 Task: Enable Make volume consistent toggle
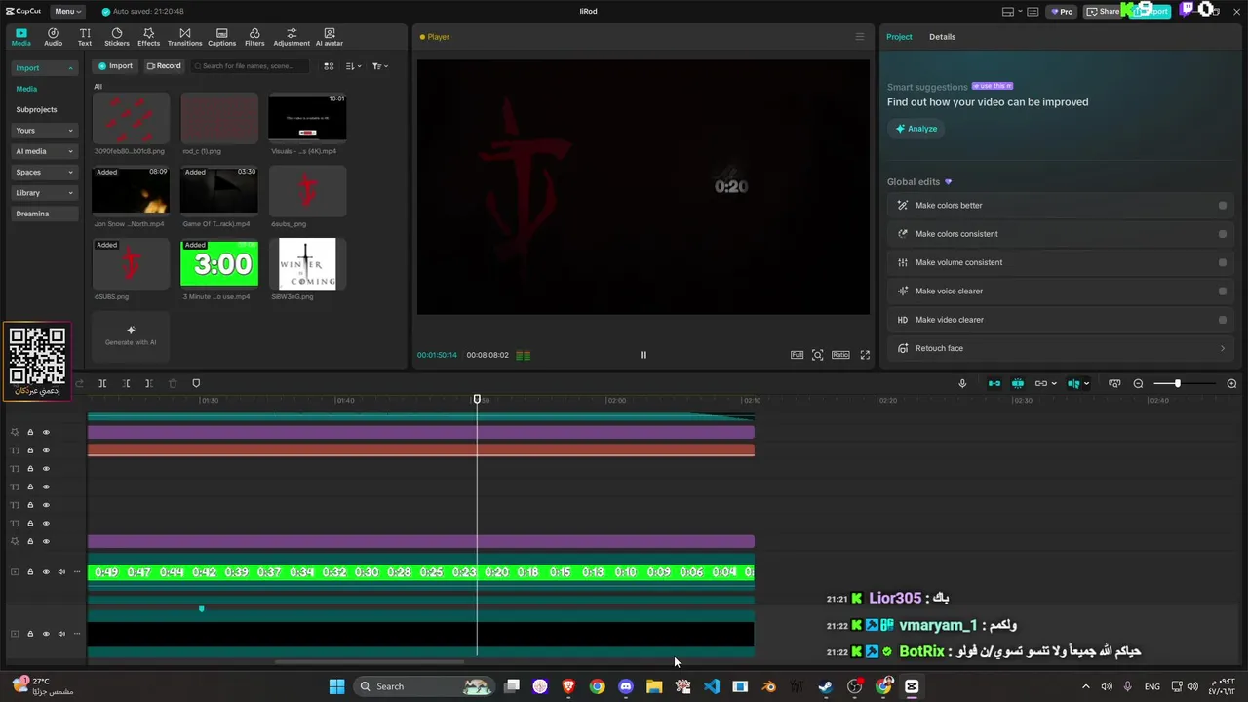click(1223, 262)
